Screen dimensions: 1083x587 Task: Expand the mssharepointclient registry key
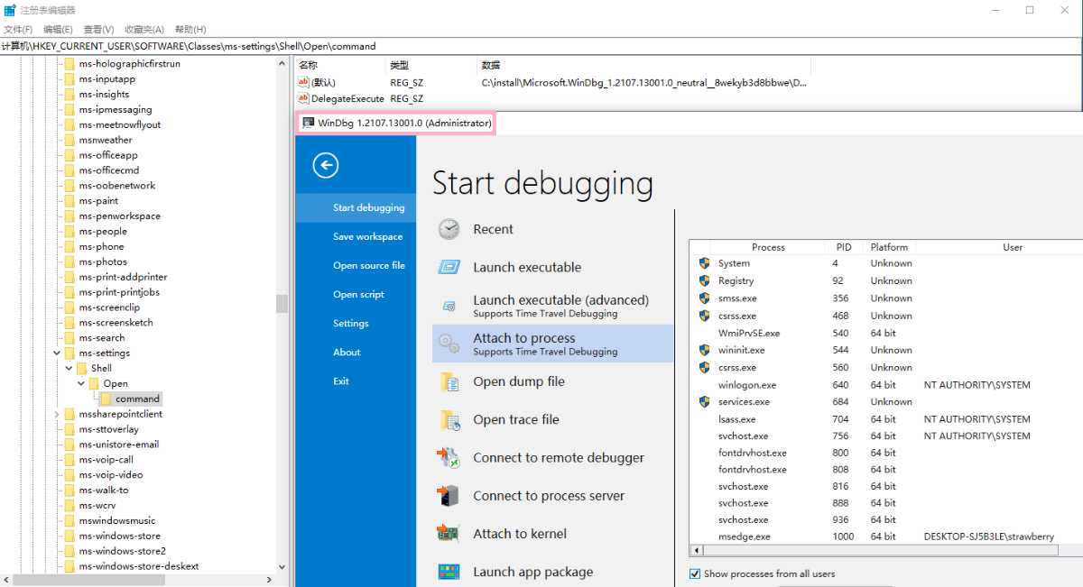(x=58, y=414)
